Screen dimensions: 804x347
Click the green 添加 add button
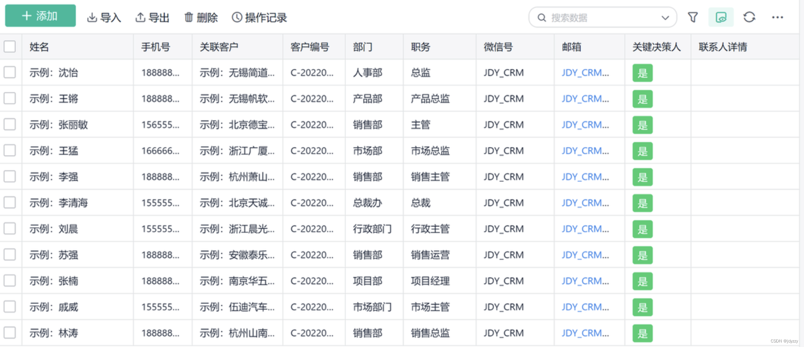40,16
